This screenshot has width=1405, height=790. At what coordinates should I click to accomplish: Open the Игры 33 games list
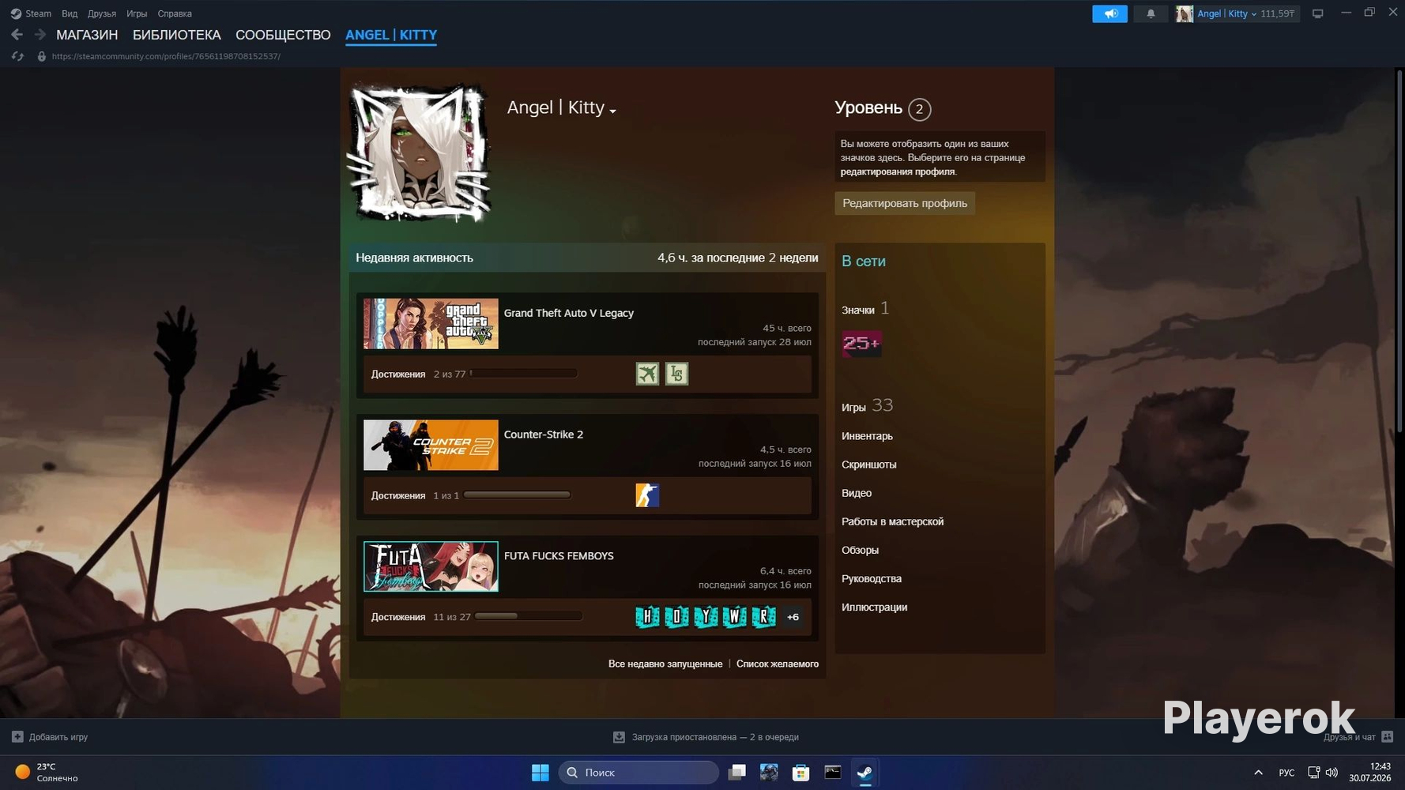(x=867, y=406)
